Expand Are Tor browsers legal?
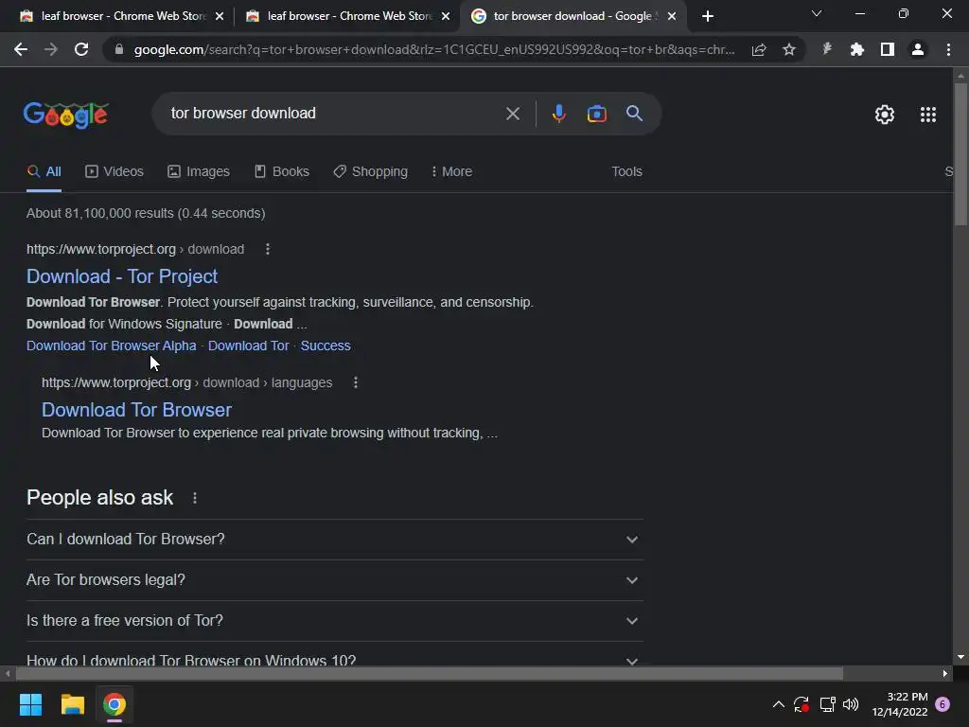 point(334,580)
